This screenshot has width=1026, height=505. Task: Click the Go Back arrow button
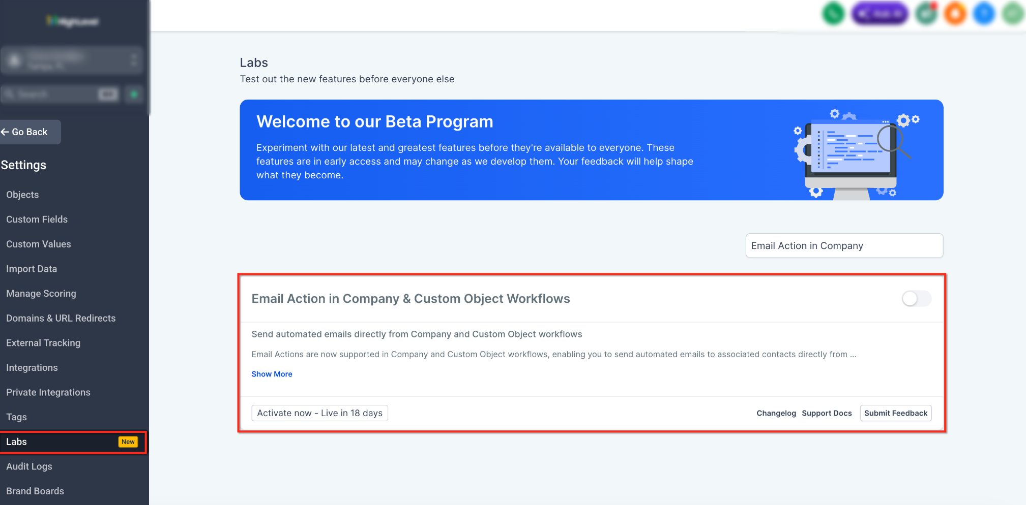click(30, 132)
